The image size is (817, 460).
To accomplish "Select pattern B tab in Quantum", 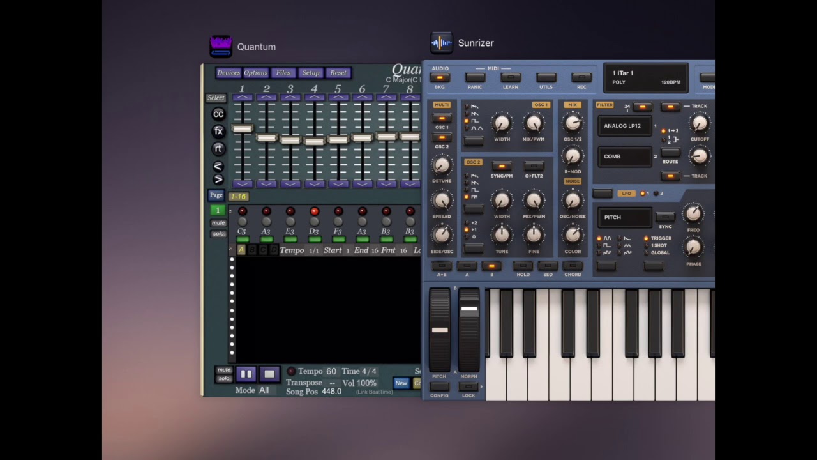I will (x=252, y=250).
